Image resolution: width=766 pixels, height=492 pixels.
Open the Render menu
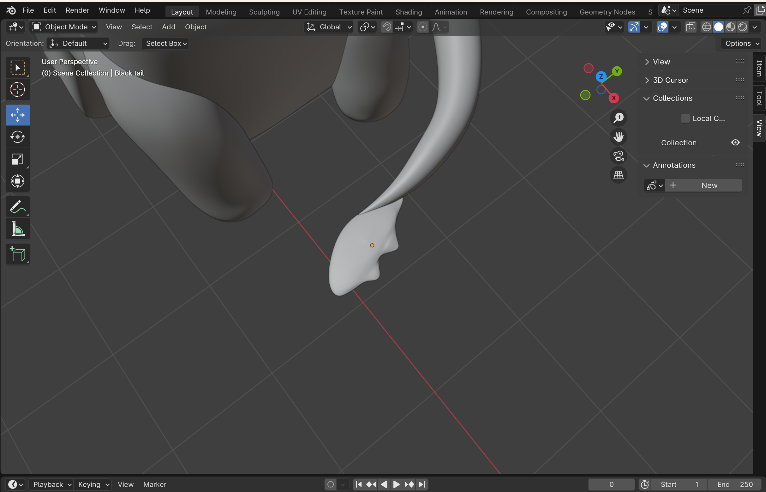[x=77, y=10]
